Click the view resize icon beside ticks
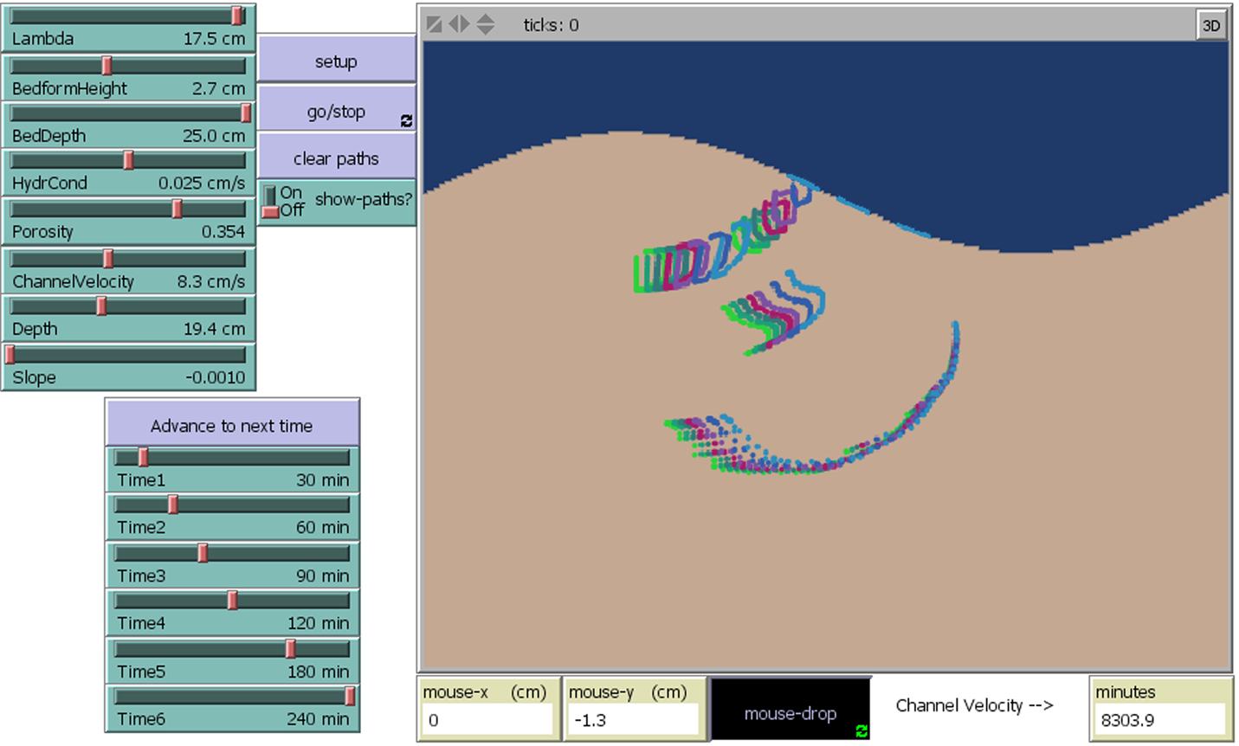 435,24
